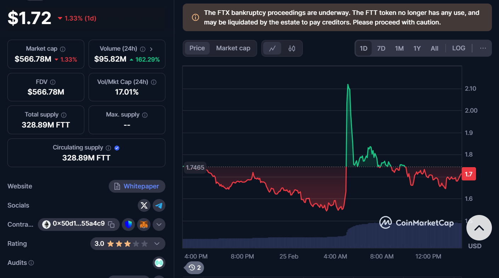Switch chart to Market cap tab

[233, 48]
